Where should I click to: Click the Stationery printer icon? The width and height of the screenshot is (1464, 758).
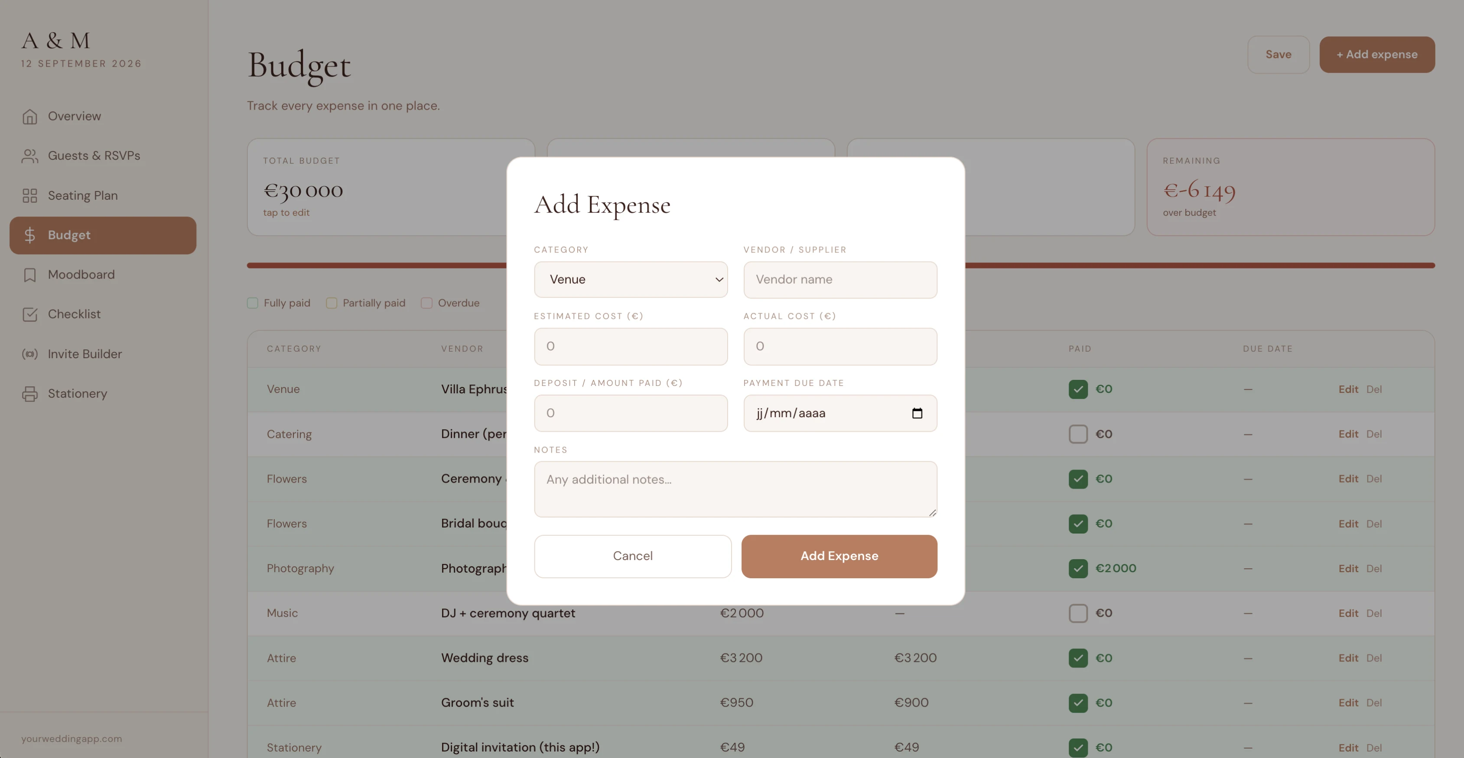[29, 393]
